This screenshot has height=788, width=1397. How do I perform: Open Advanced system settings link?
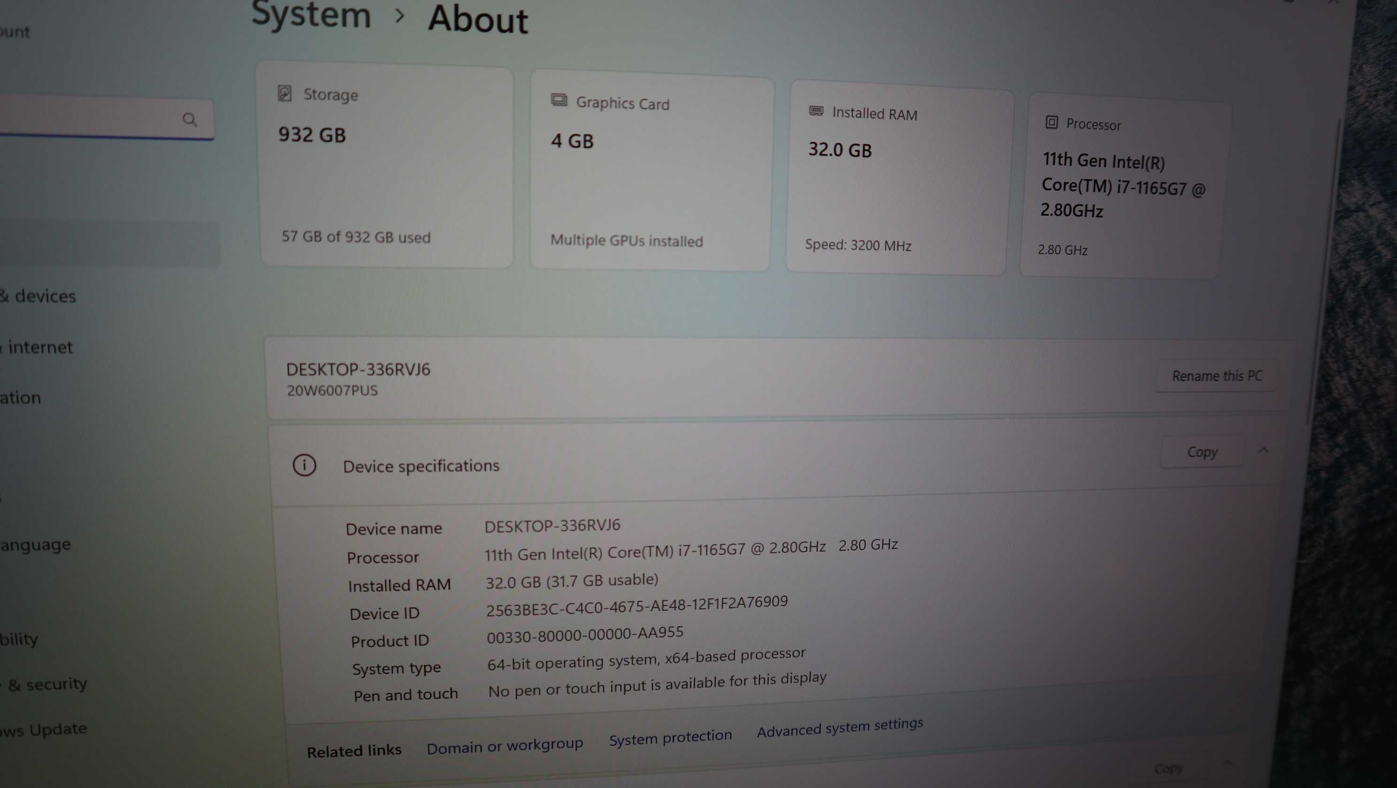839,727
